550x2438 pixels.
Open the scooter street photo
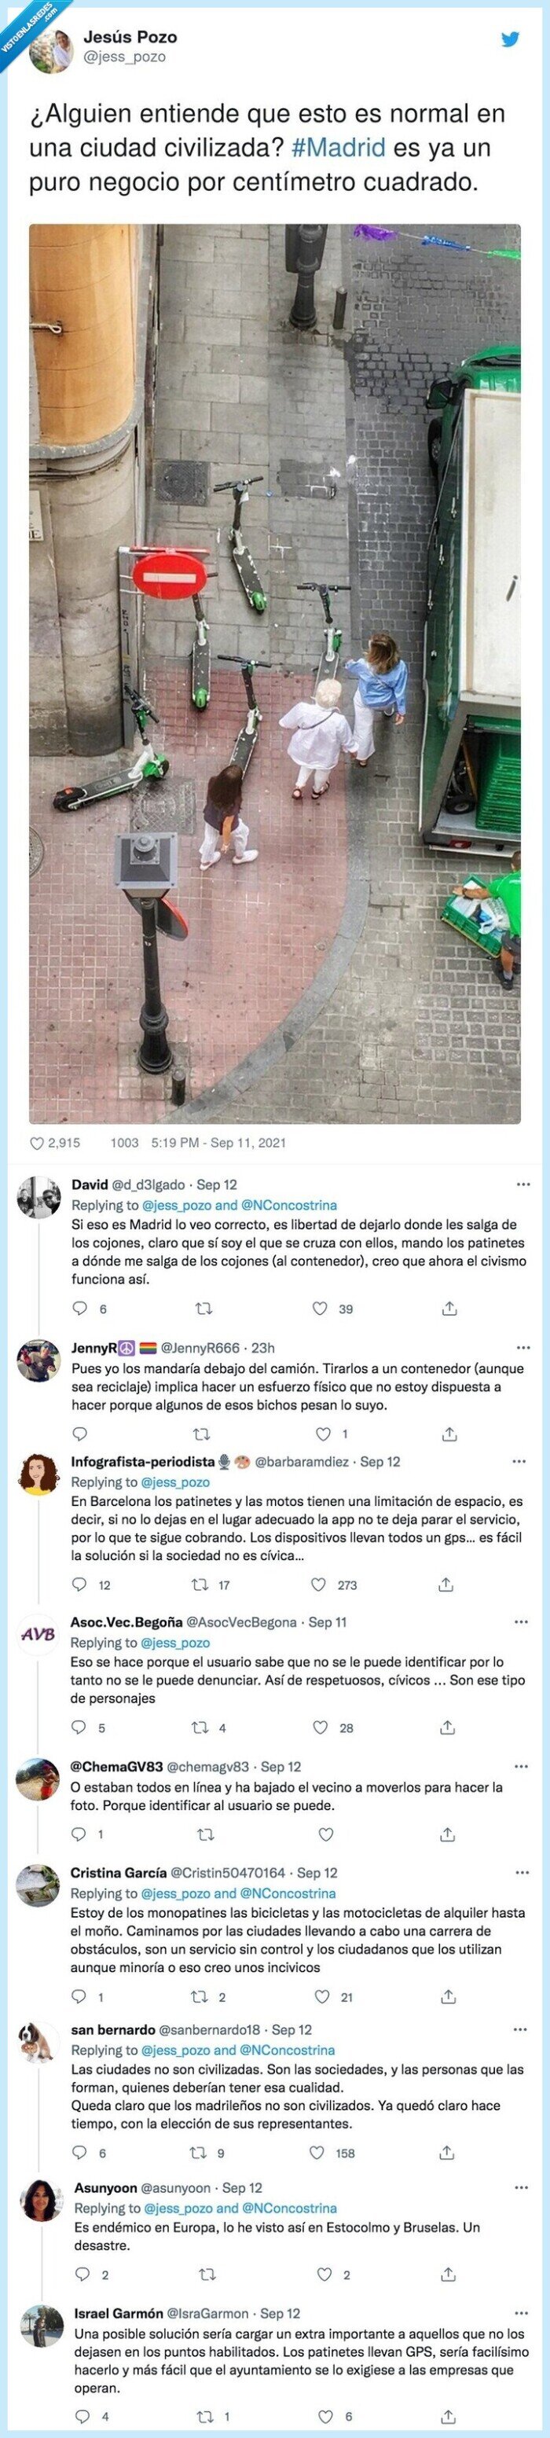click(x=274, y=673)
